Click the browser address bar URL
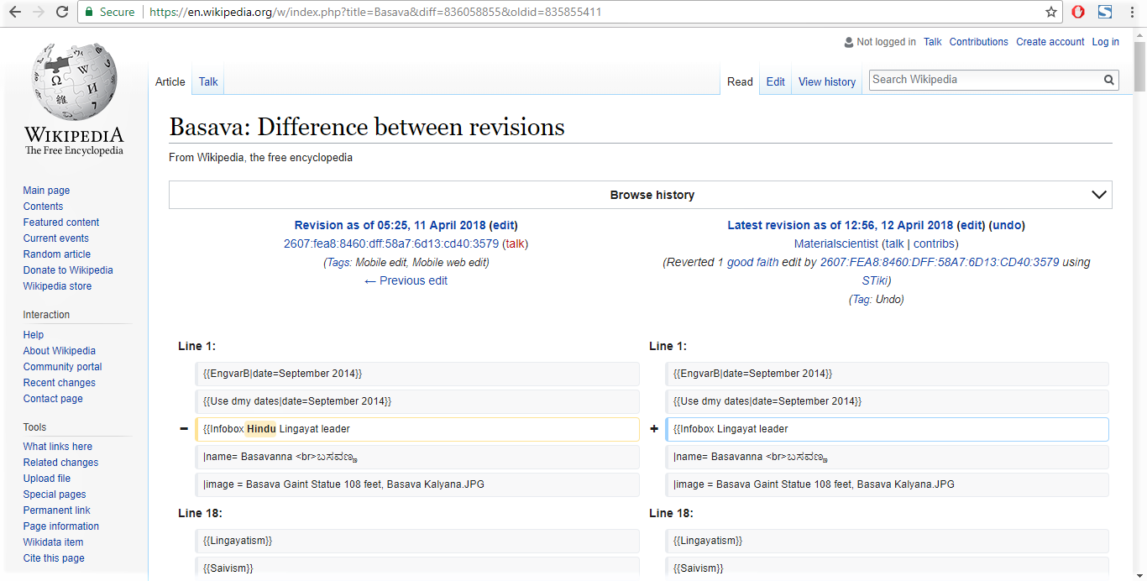This screenshot has height=581, width=1147. 375,12
